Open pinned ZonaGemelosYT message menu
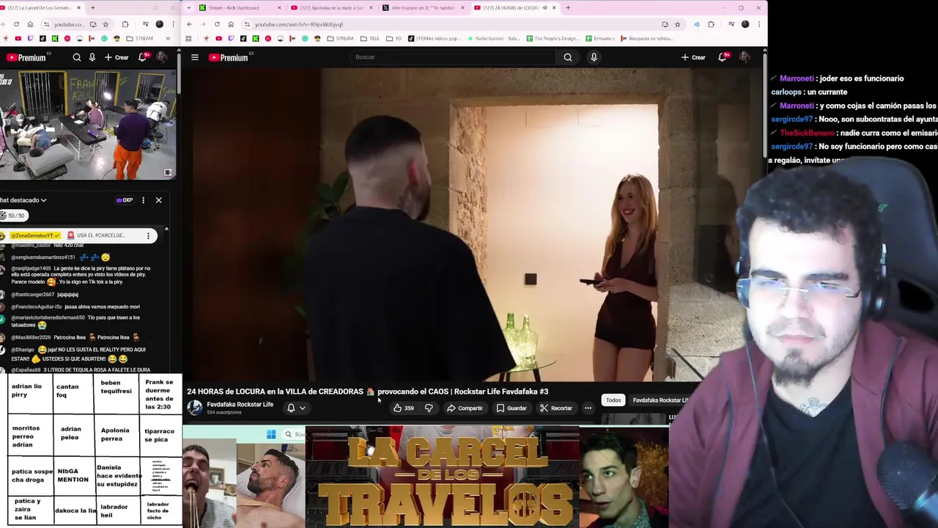Image resolution: width=938 pixels, height=528 pixels. [148, 235]
